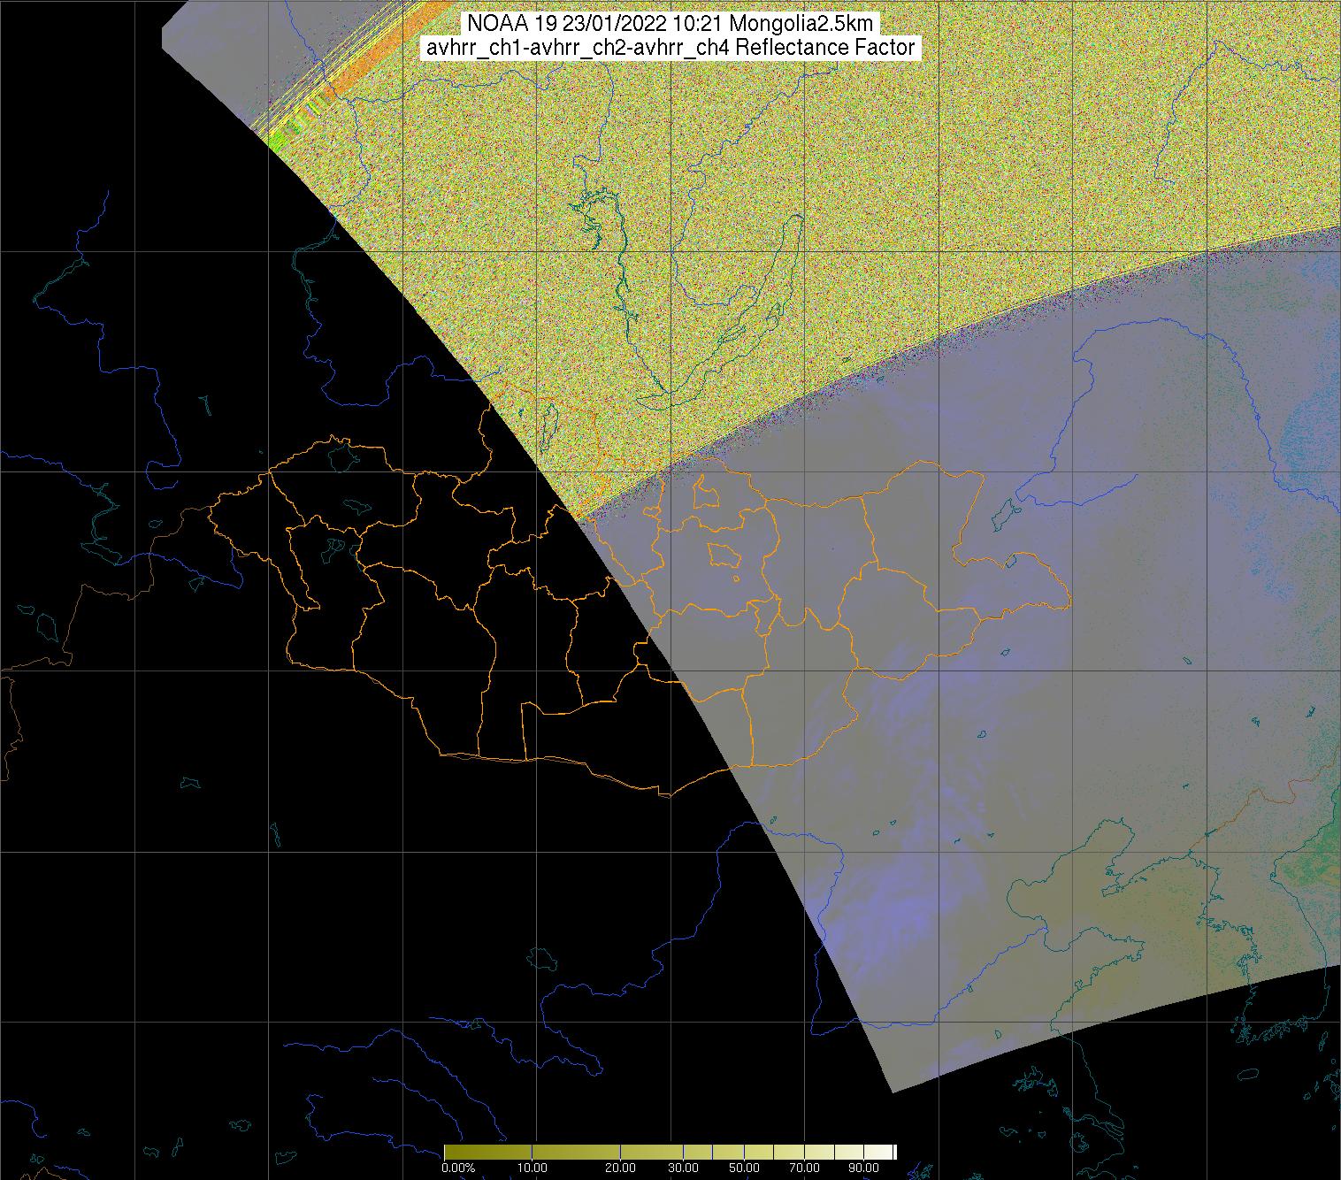Pick the darkest olive colorbar segment
The image size is (1341, 1180).
(x=487, y=1152)
